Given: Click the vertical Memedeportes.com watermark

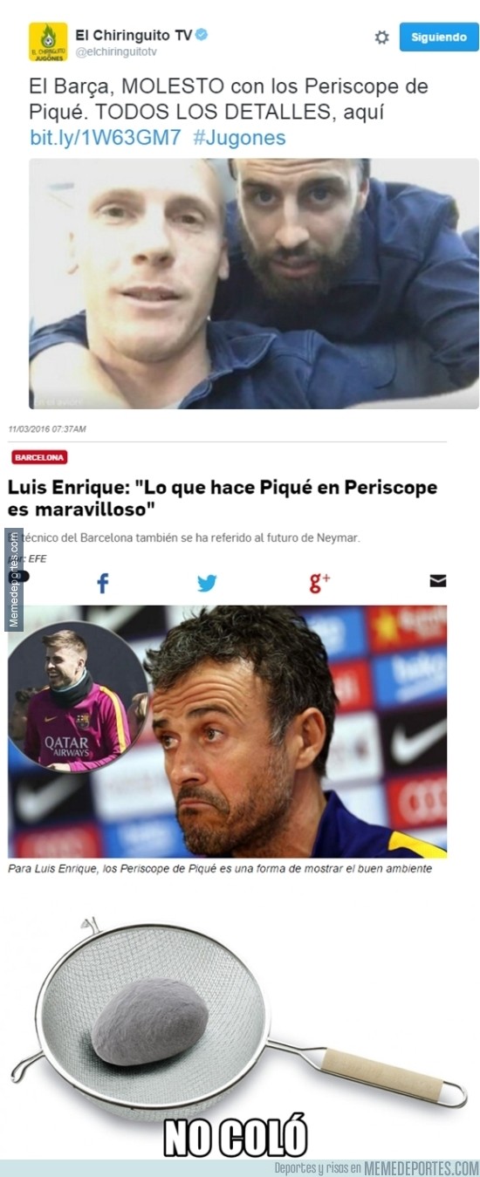Looking at the screenshot, I should 14,579.
